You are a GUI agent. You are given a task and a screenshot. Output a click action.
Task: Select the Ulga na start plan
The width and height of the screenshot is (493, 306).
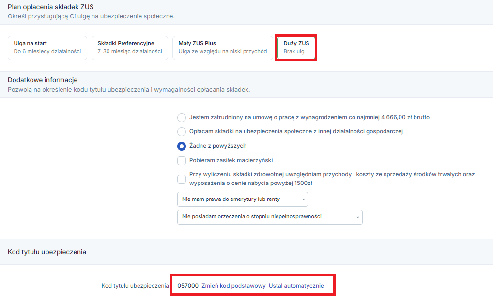(x=47, y=48)
